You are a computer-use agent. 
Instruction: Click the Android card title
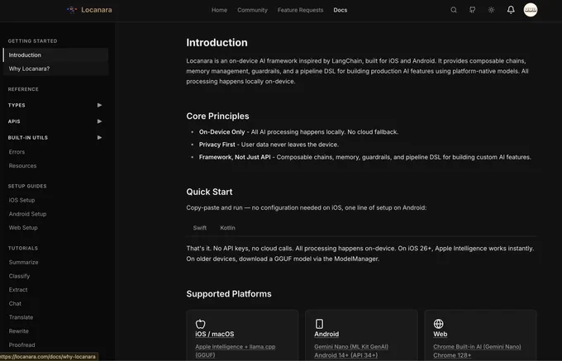click(x=326, y=334)
